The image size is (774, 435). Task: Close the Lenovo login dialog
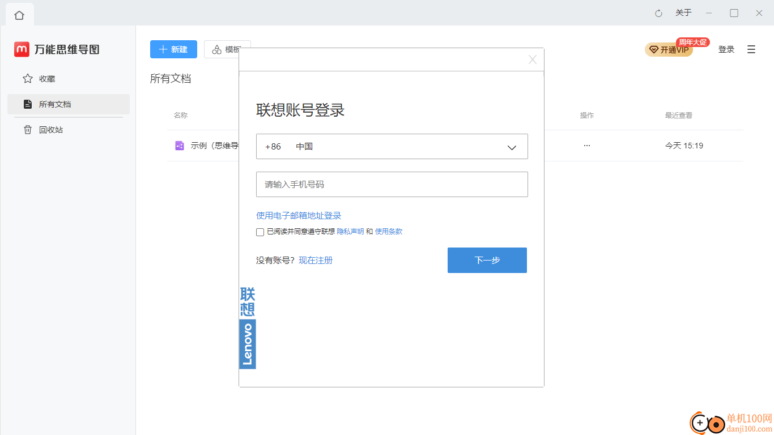tap(533, 59)
